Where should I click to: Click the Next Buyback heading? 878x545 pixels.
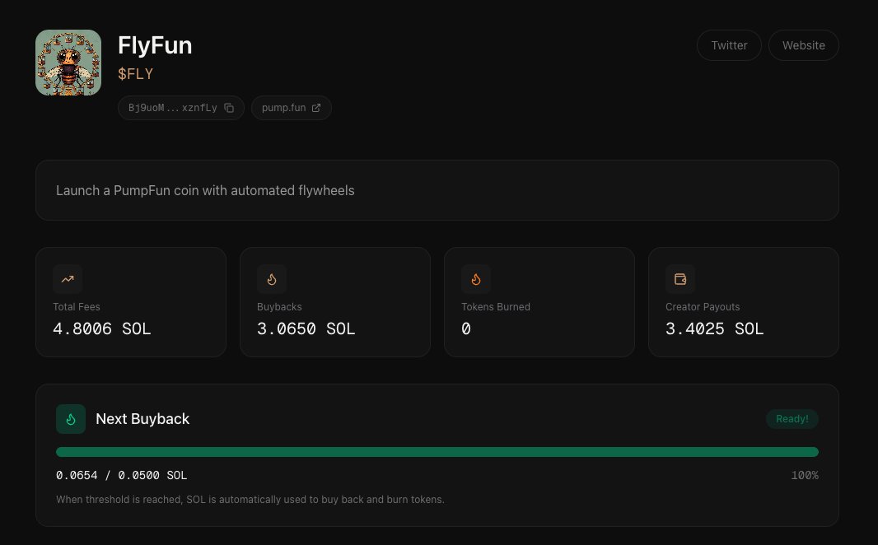pyautogui.click(x=142, y=419)
